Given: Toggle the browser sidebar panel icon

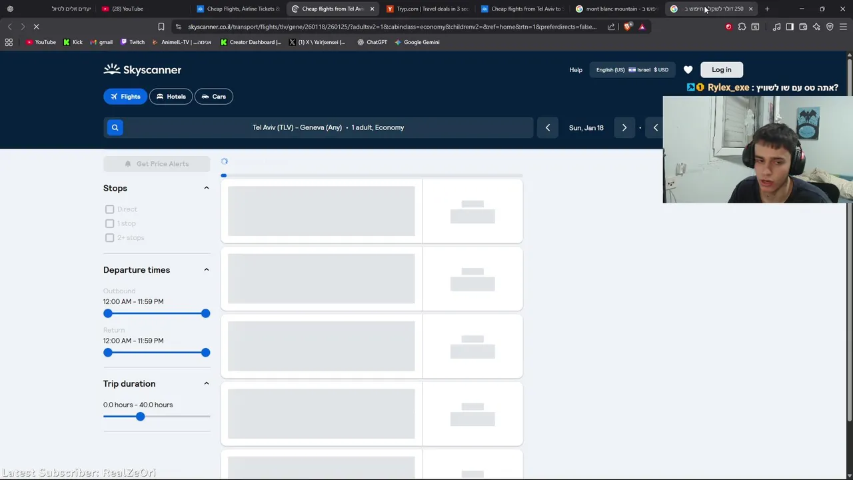Looking at the screenshot, I should [x=790, y=27].
